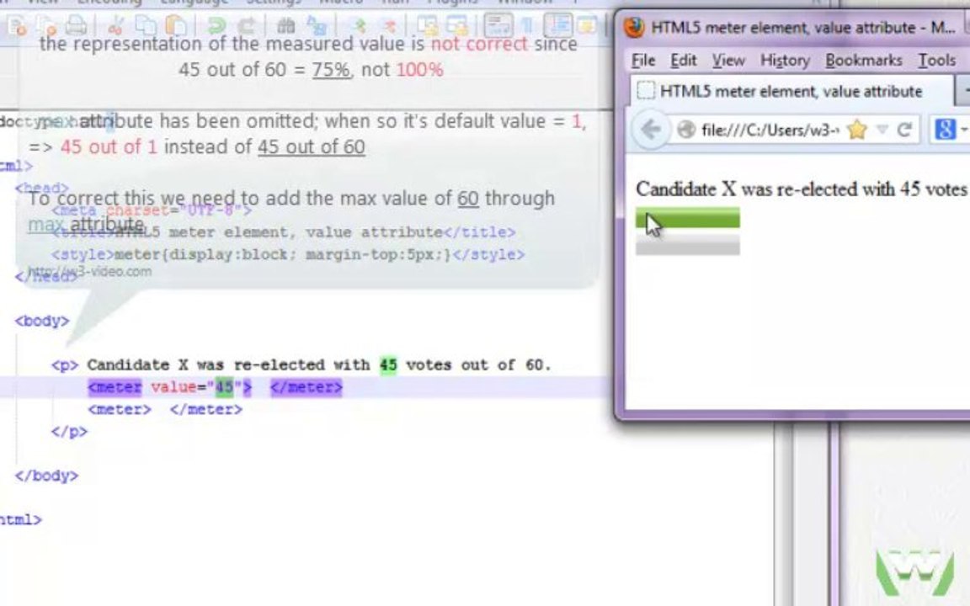Click the Paste clipboard icon in Notepad++ toolbar
Screen dimensions: 970x606
[176, 25]
